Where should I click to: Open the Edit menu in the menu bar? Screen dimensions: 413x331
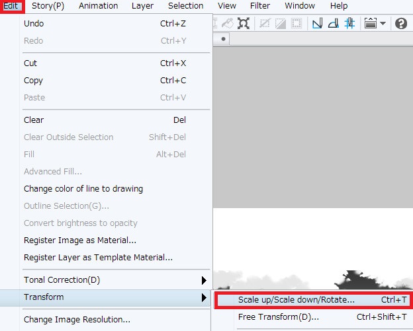[x=11, y=6]
